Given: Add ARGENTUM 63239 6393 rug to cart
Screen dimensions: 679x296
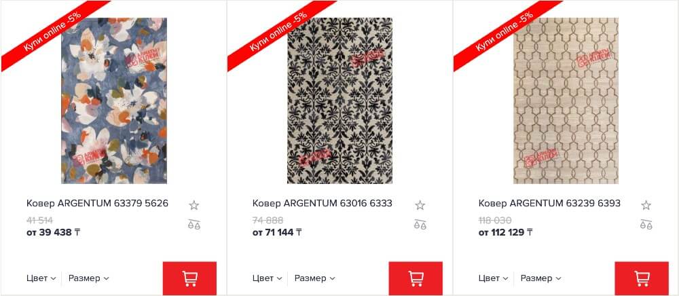Looking at the screenshot, I should [x=642, y=278].
